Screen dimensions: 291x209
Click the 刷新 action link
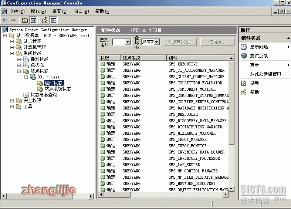click(x=254, y=83)
